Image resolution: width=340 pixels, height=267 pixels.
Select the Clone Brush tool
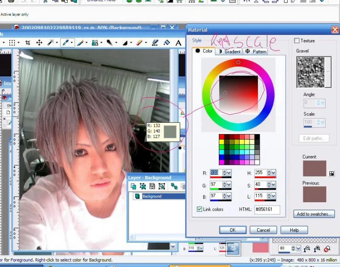[x=95, y=43]
